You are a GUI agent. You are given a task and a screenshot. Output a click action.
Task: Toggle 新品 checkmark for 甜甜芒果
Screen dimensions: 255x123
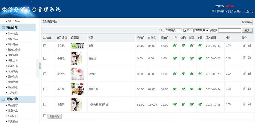click(192, 89)
